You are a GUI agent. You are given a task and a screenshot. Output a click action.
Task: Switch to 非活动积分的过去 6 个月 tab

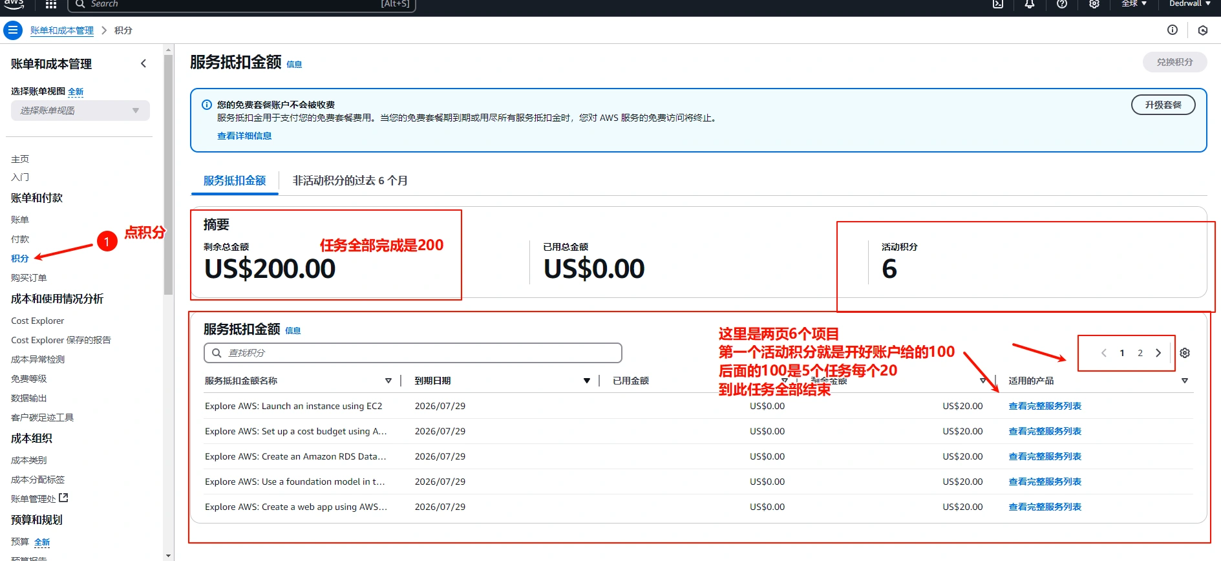click(350, 181)
